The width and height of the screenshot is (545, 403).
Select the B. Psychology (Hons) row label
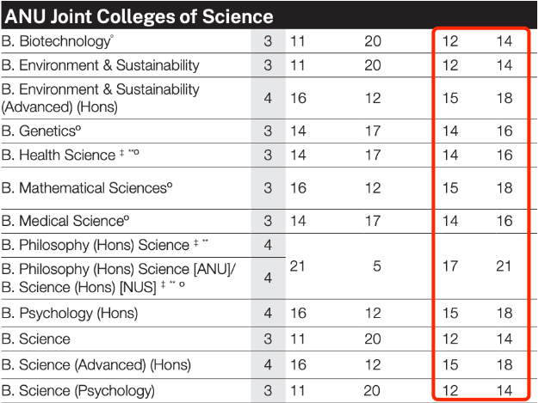point(70,313)
